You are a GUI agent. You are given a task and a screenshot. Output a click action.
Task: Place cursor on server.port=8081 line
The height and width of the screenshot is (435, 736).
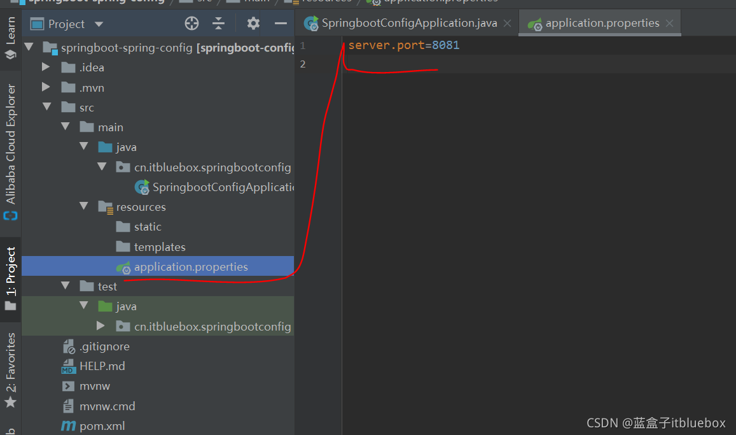pos(404,45)
